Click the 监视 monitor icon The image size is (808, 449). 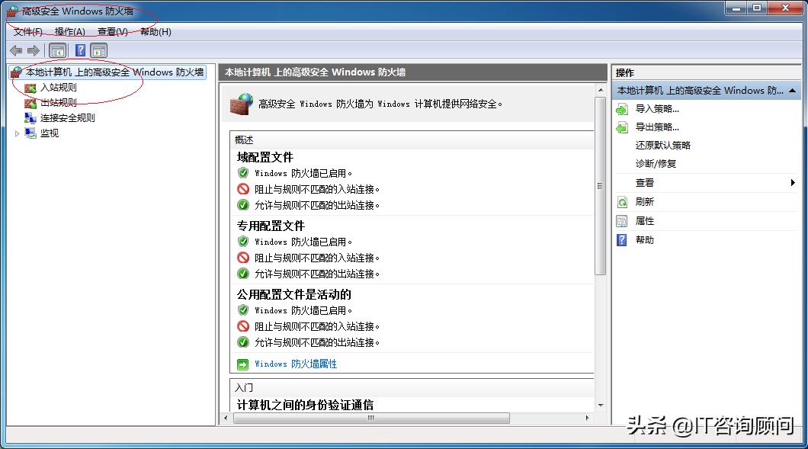(30, 133)
